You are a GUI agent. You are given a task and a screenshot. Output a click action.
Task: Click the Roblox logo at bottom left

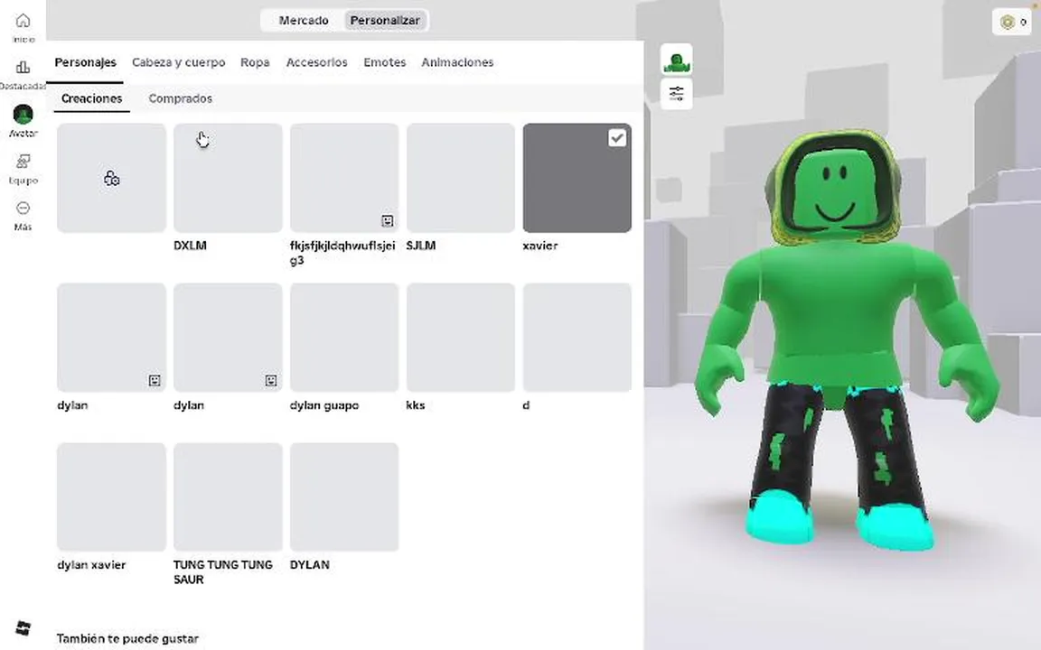[x=23, y=627]
